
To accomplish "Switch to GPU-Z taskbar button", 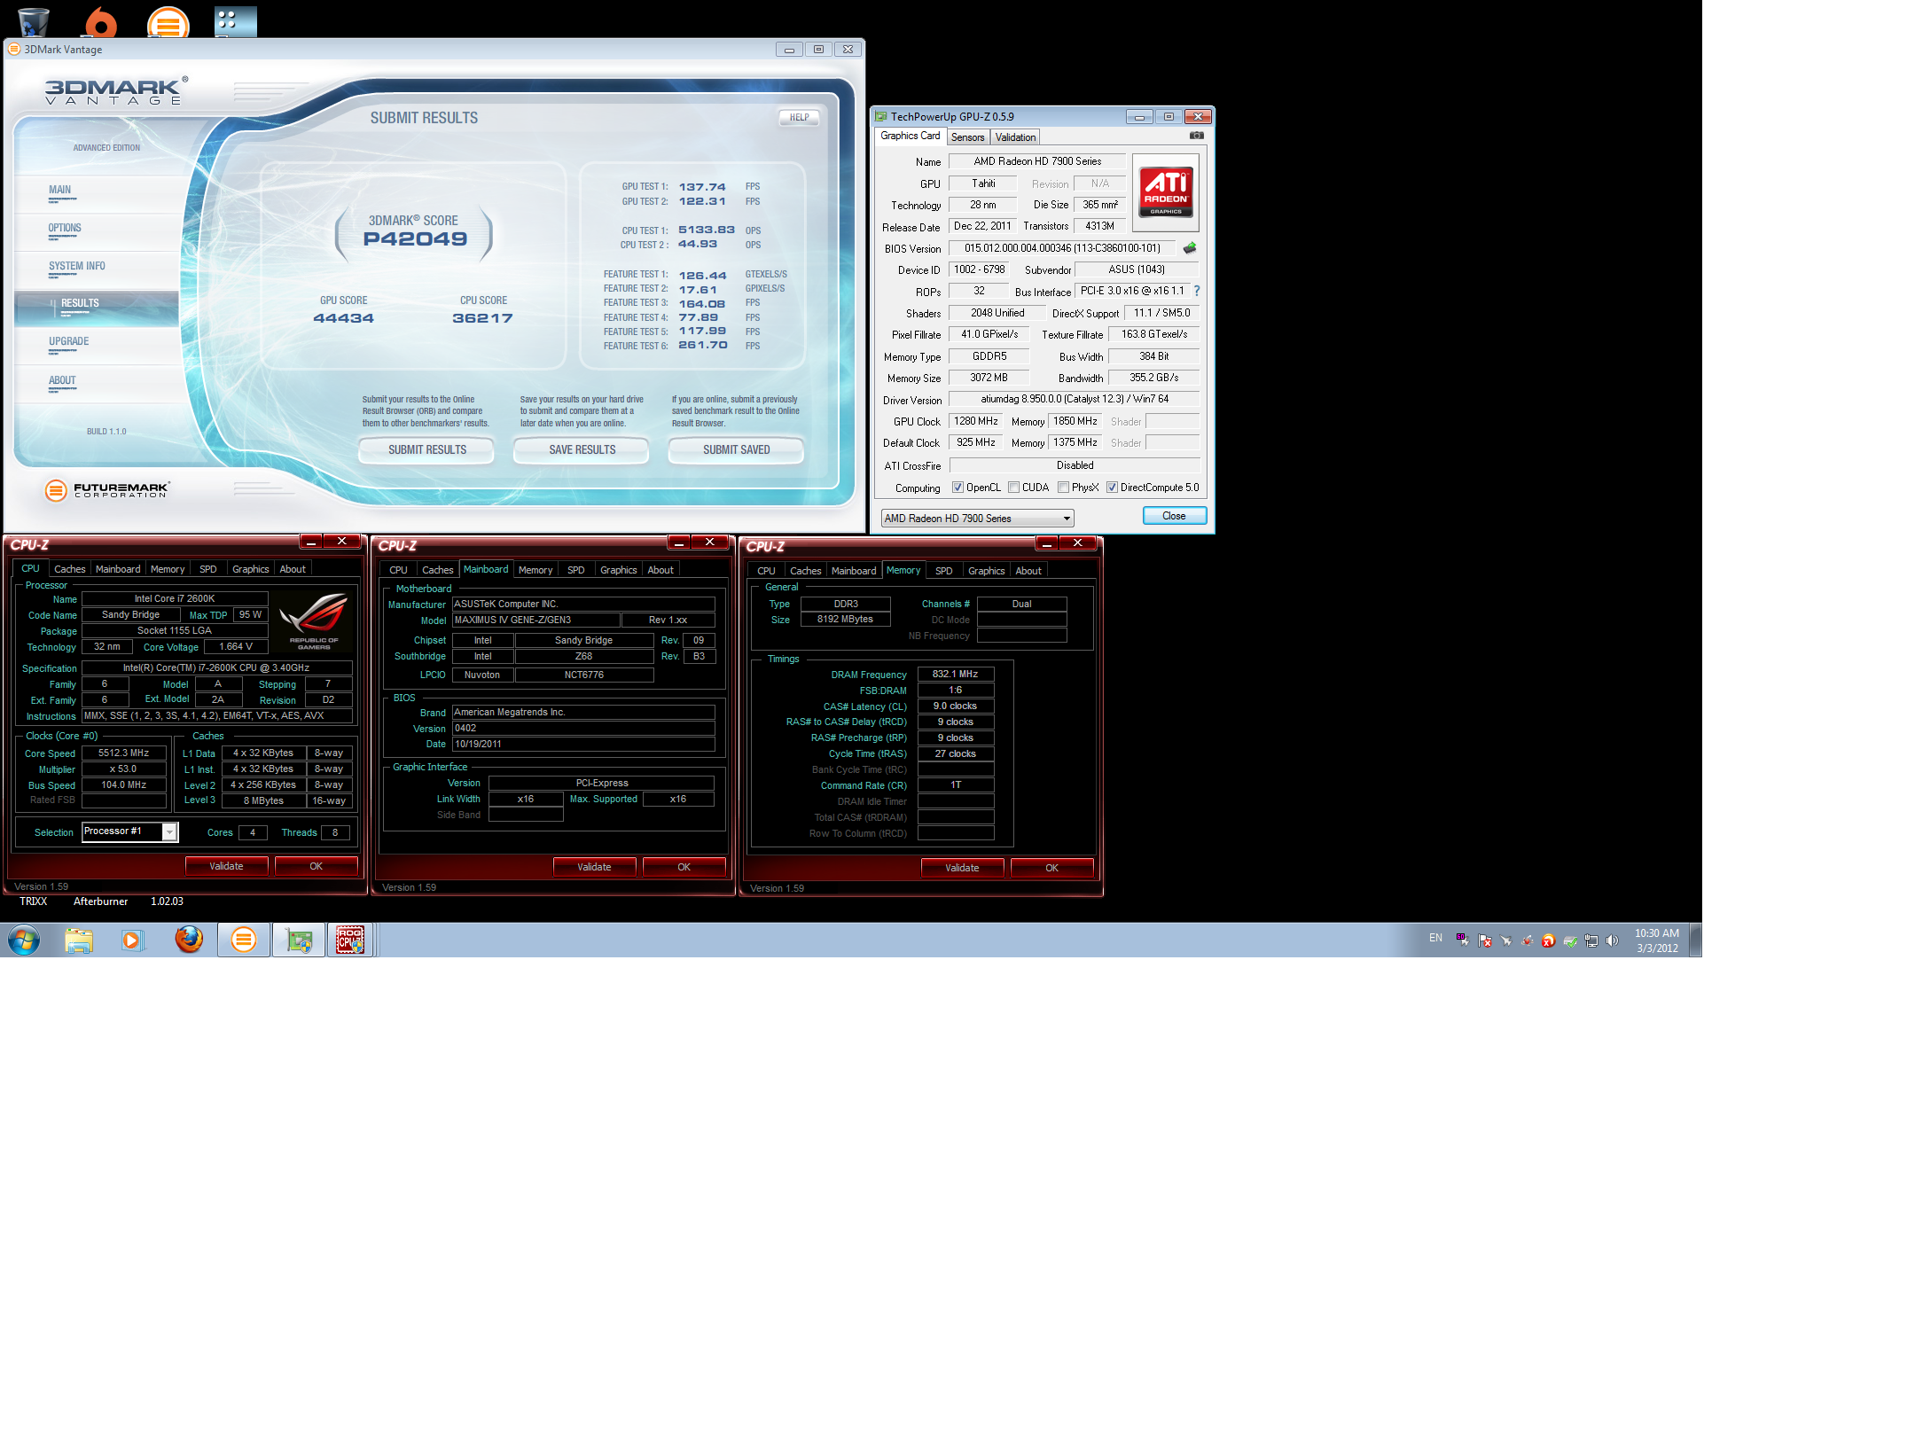I will tap(299, 940).
